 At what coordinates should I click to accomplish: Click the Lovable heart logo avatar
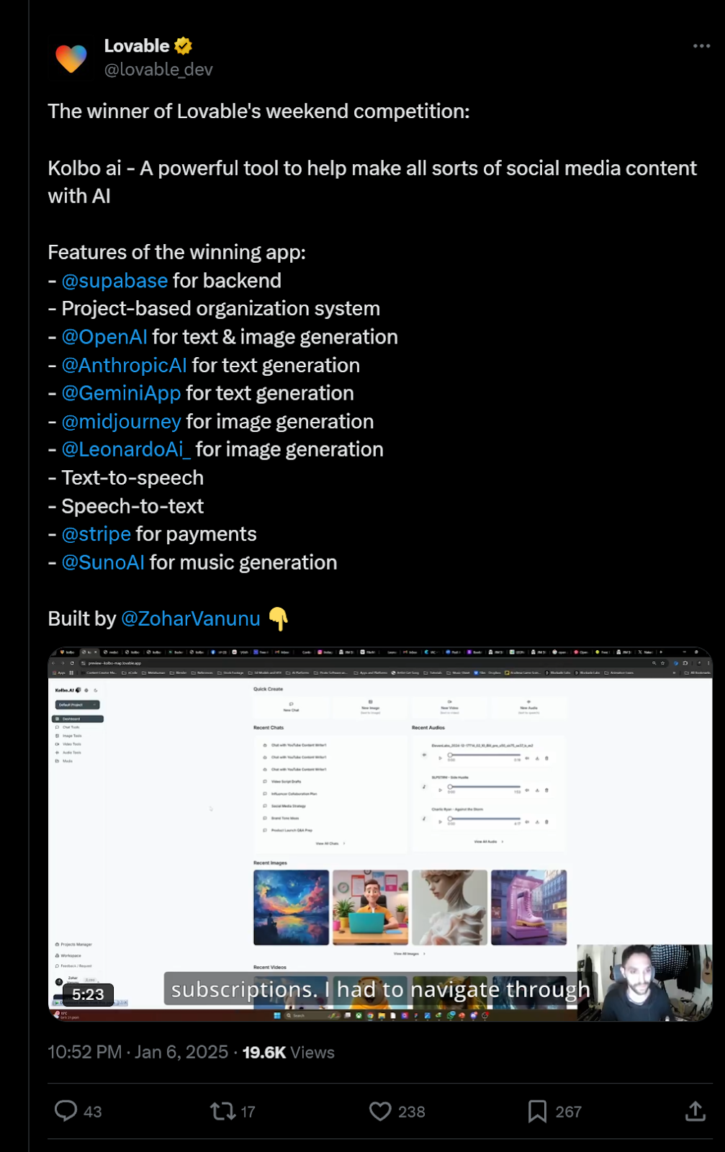(x=71, y=58)
